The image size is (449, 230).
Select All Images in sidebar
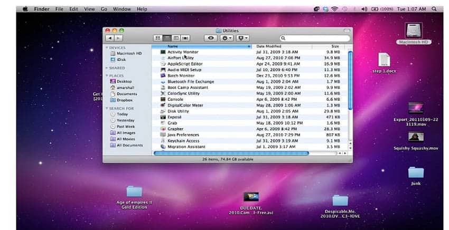point(123,133)
